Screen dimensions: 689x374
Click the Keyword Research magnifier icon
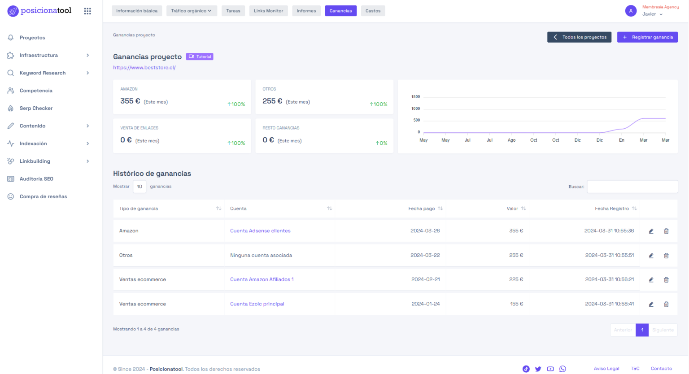(11, 73)
